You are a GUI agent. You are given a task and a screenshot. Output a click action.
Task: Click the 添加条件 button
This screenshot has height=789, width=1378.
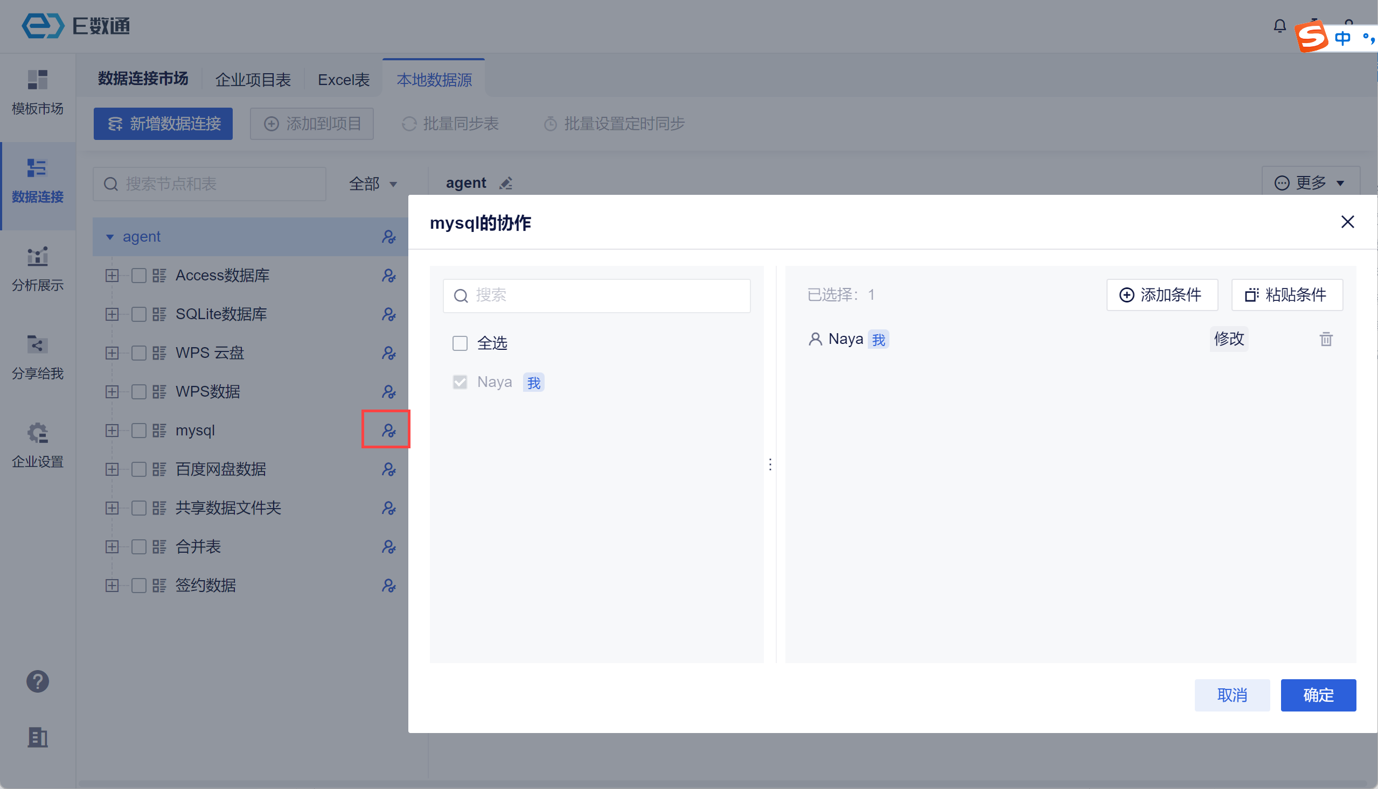click(1161, 295)
